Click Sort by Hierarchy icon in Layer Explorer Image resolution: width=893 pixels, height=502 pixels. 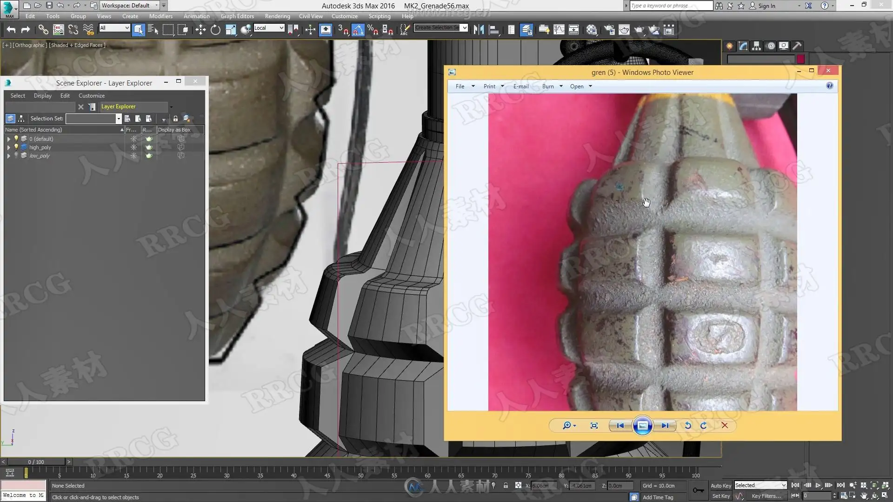(x=21, y=119)
